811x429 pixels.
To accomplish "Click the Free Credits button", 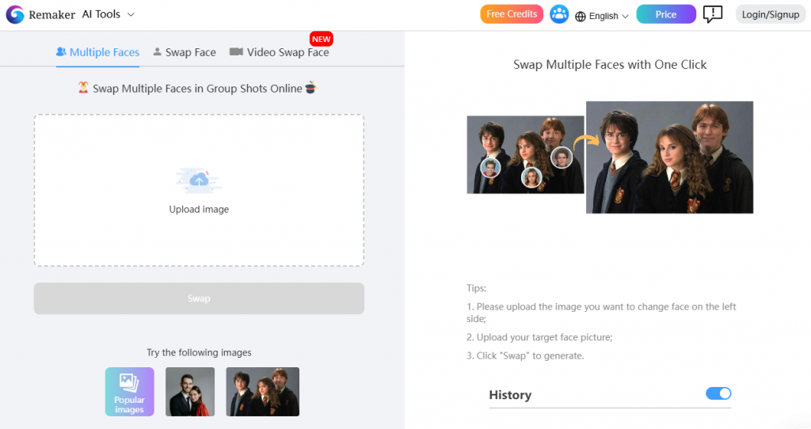I will 512,14.
